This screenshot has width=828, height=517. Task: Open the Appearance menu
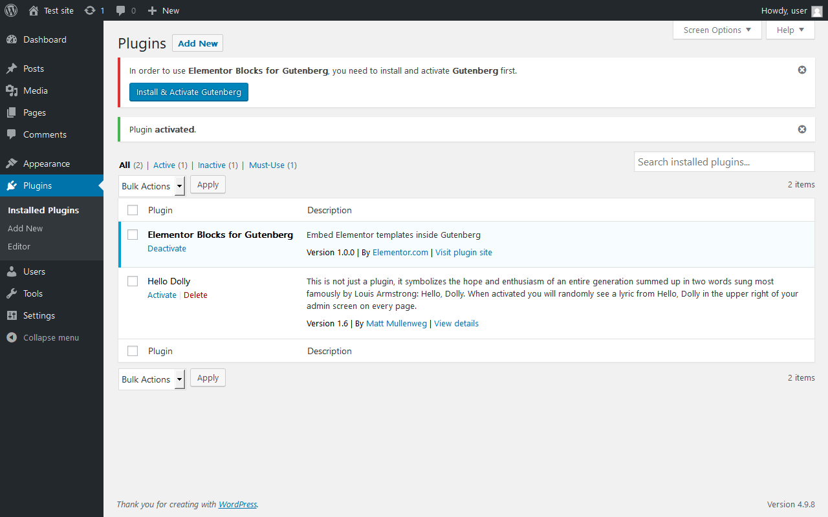[52, 164]
